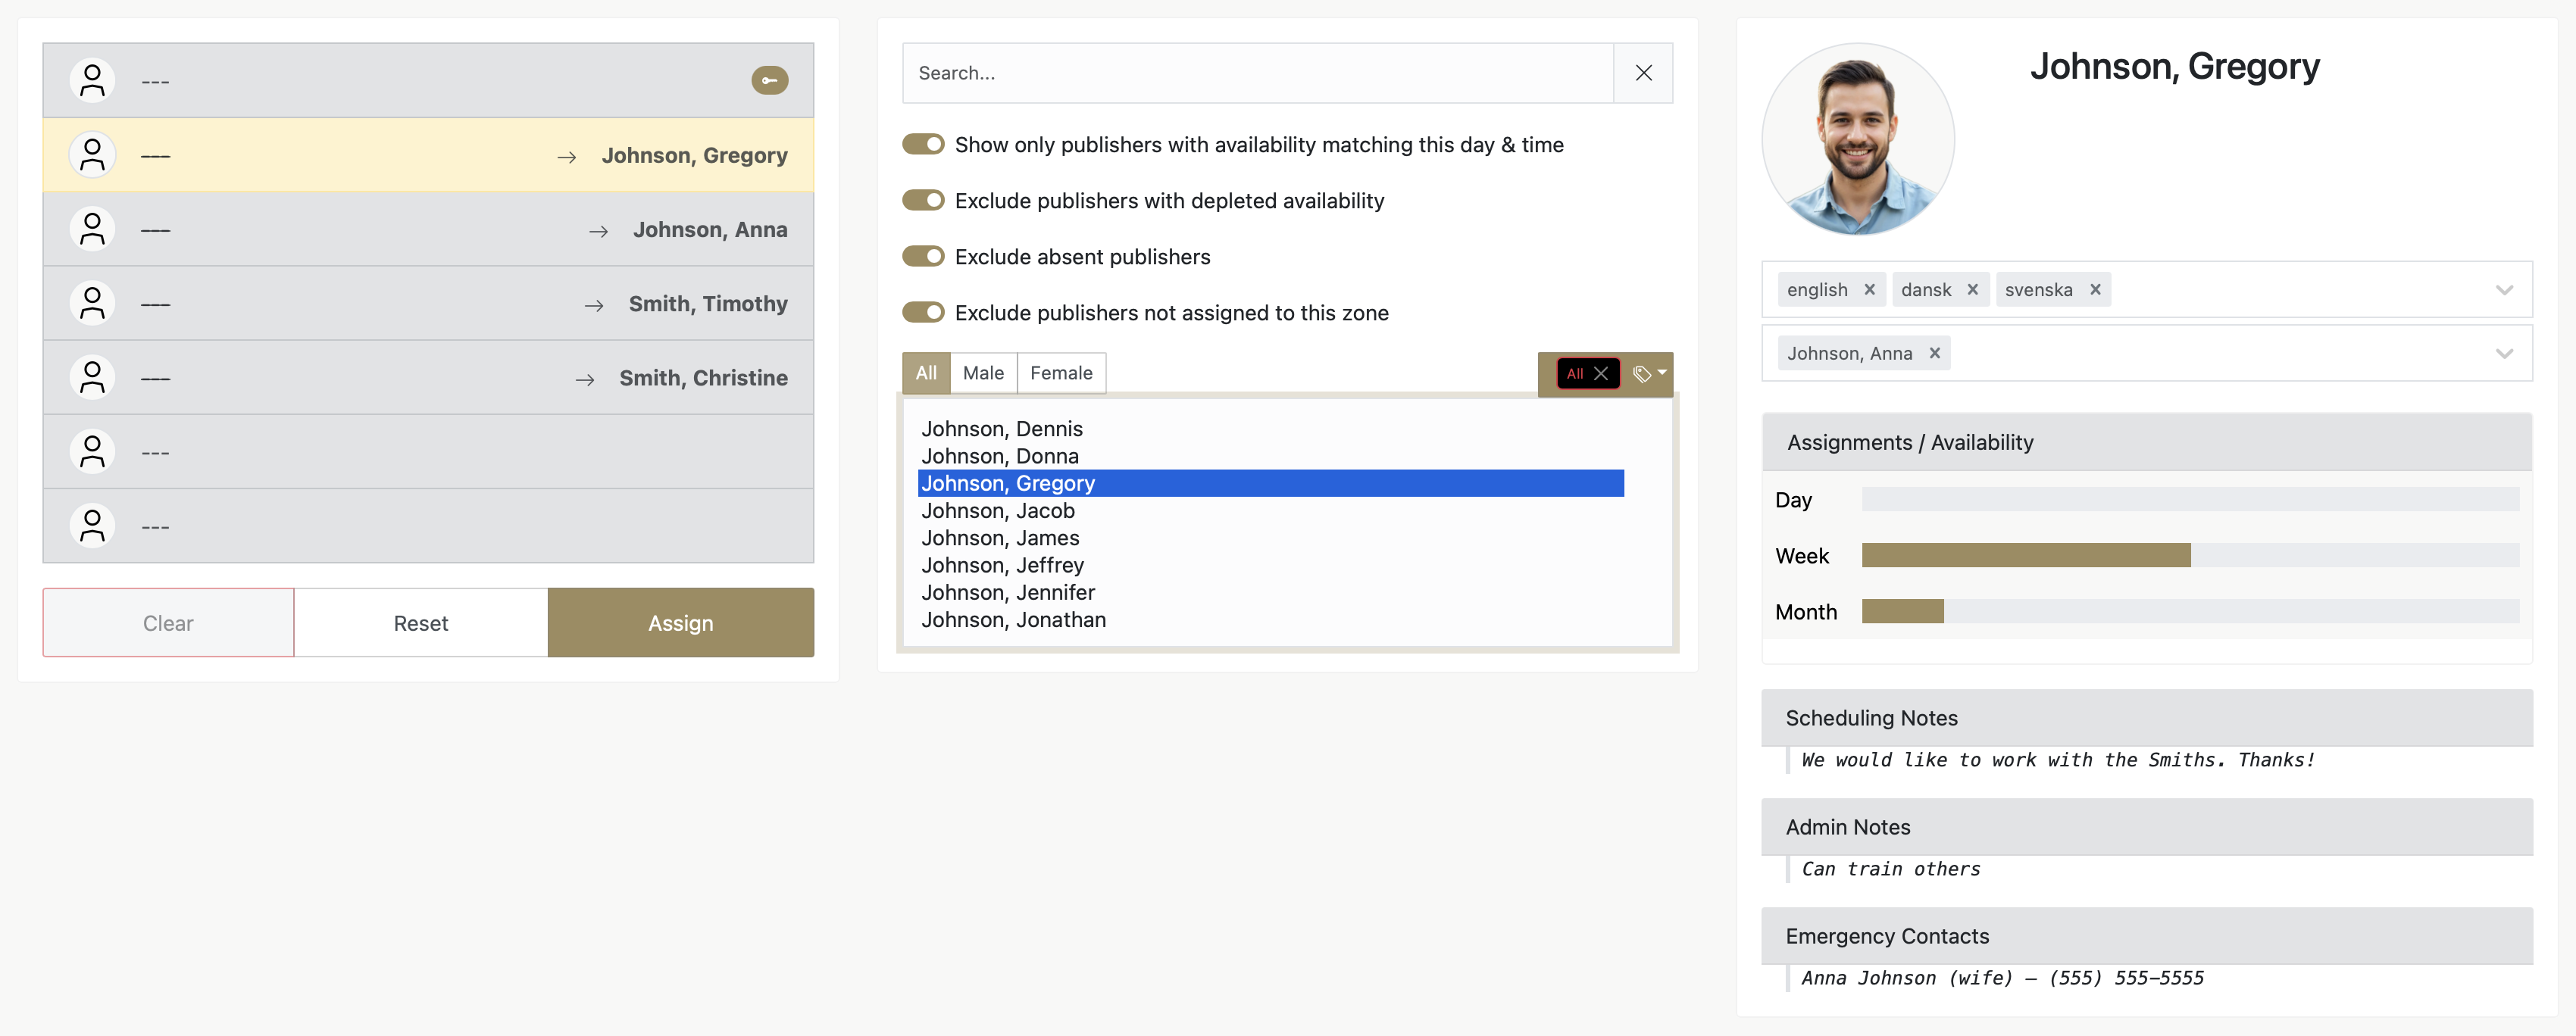This screenshot has width=2576, height=1036.
Task: Select Johnson, Jeffrey in the publisher list
Action: pos(1002,565)
